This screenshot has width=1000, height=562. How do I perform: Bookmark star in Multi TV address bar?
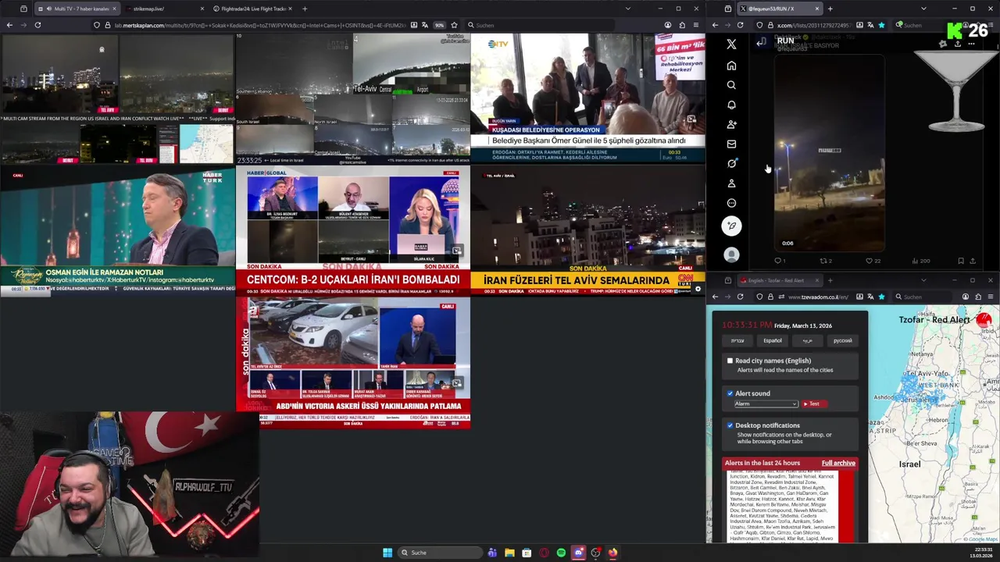(x=454, y=25)
